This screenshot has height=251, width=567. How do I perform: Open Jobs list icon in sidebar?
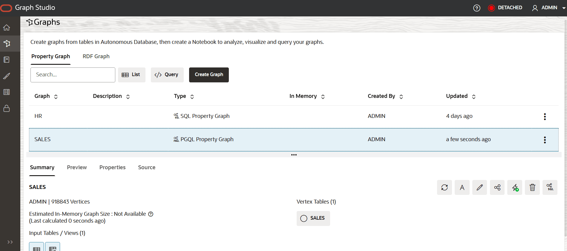[7, 92]
